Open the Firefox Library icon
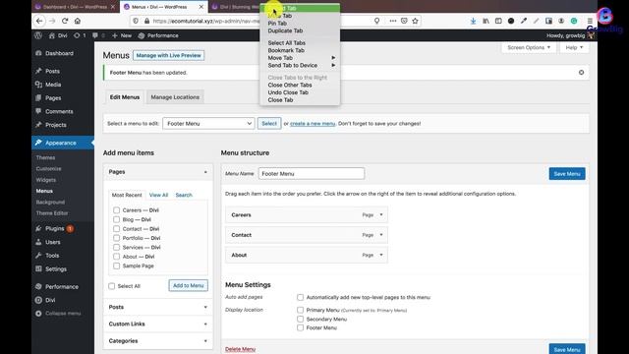 point(486,21)
